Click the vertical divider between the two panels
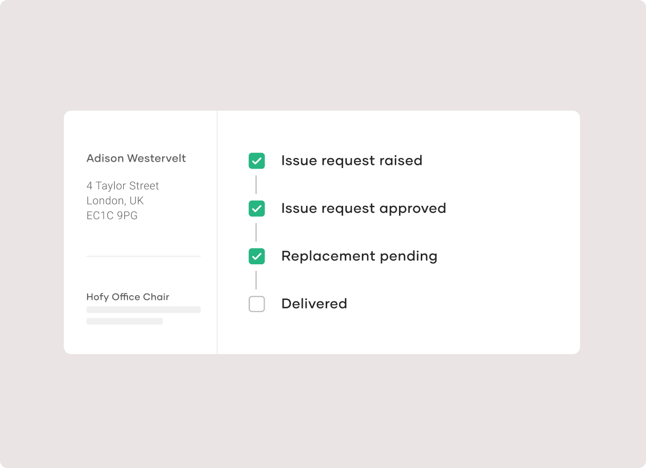Image resolution: width=646 pixels, height=468 pixels. pos(217,232)
